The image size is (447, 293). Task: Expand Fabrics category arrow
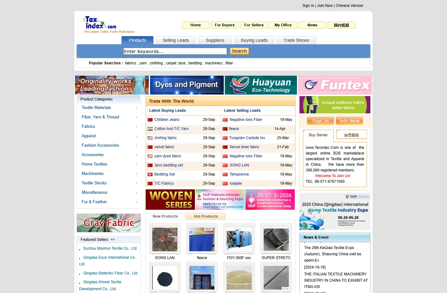[x=136, y=127]
